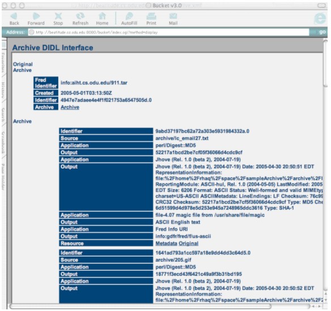The width and height of the screenshot is (331, 311).
Task: Follow the Archive link in Original Archive
Action: pos(70,107)
